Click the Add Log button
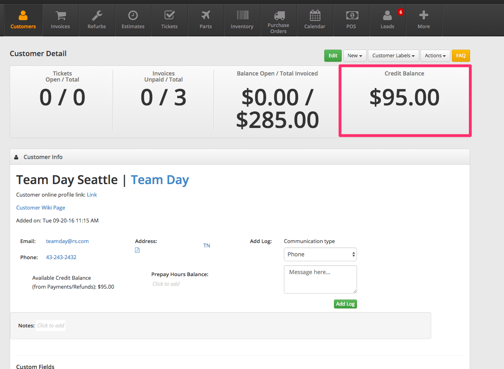The width and height of the screenshot is (504, 369). tap(345, 304)
